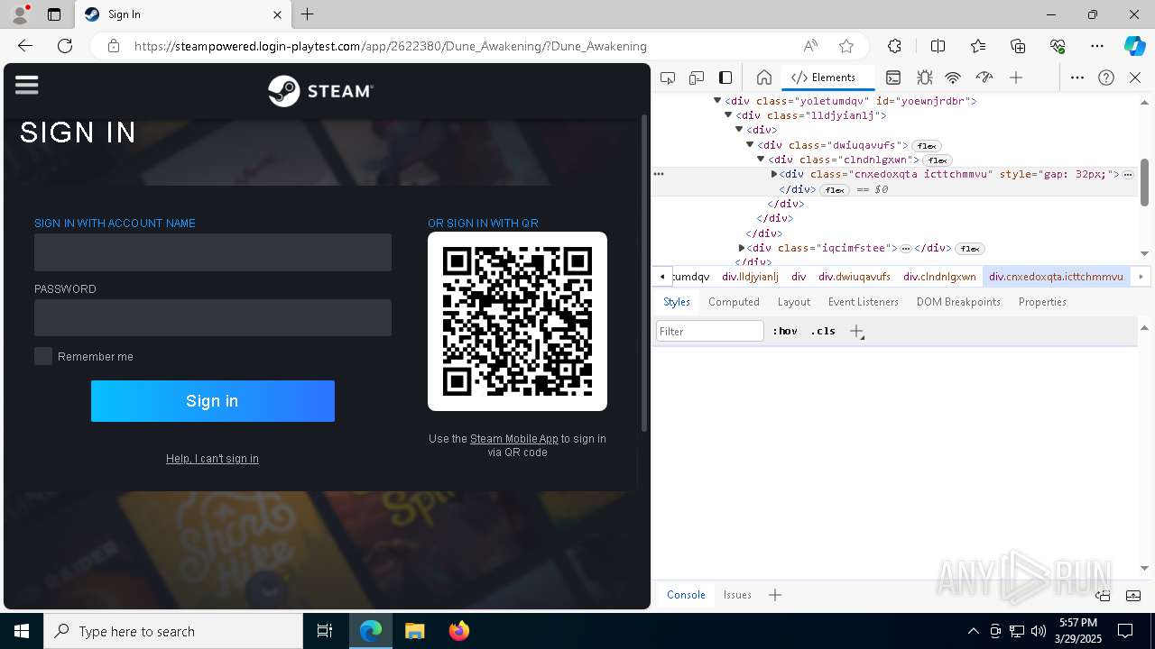
Task: Expand the div with class cnxedoxqta icttchmmvu
Action: tap(773, 174)
